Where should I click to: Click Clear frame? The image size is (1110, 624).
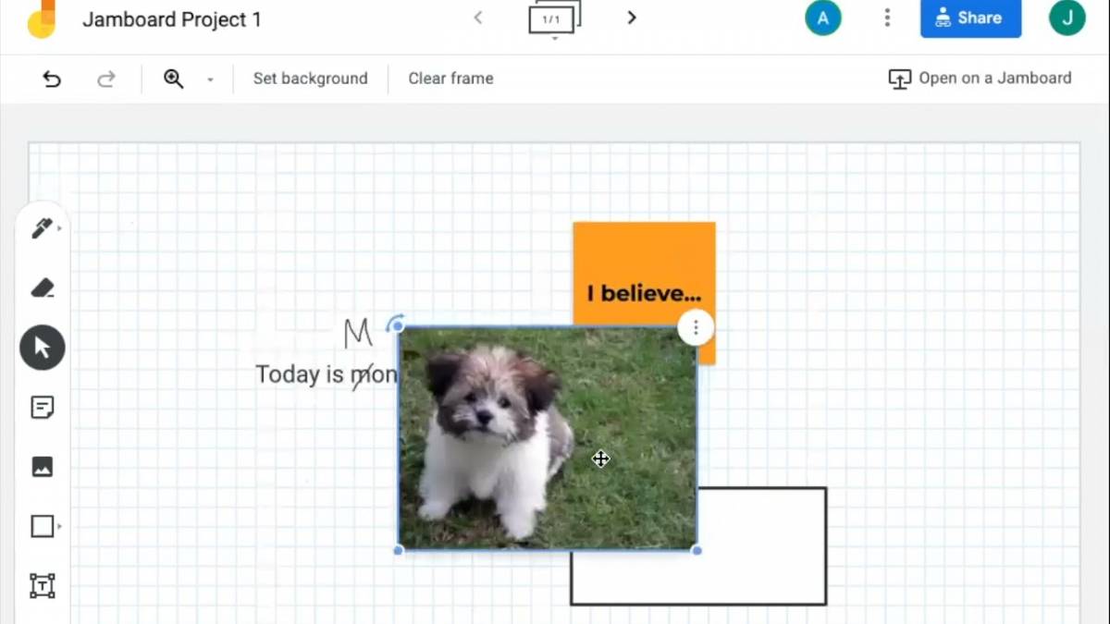(450, 79)
